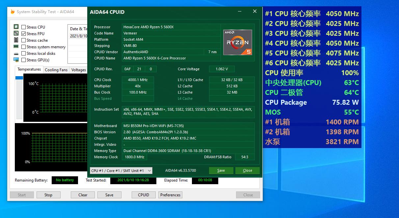Click the AIDA64 v6.33.5700 version label
Viewport: 399px width, 218px height.
pyautogui.click(x=180, y=170)
